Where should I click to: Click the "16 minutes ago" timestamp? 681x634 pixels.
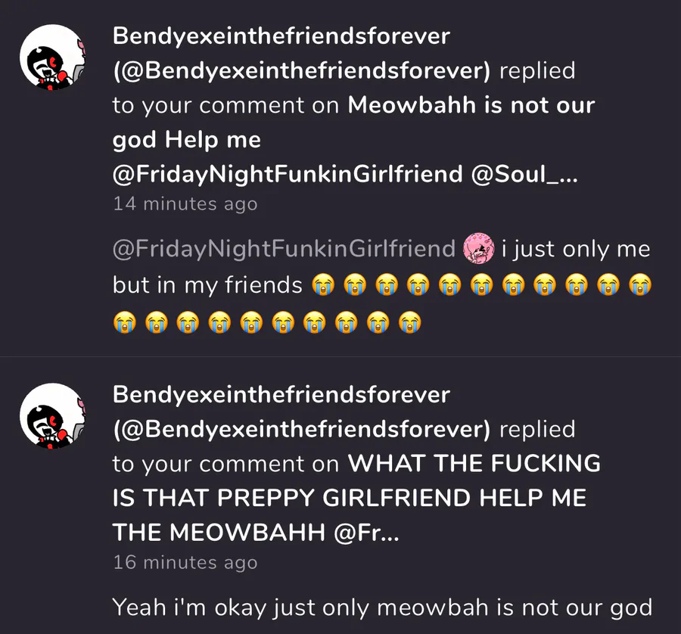pos(185,562)
